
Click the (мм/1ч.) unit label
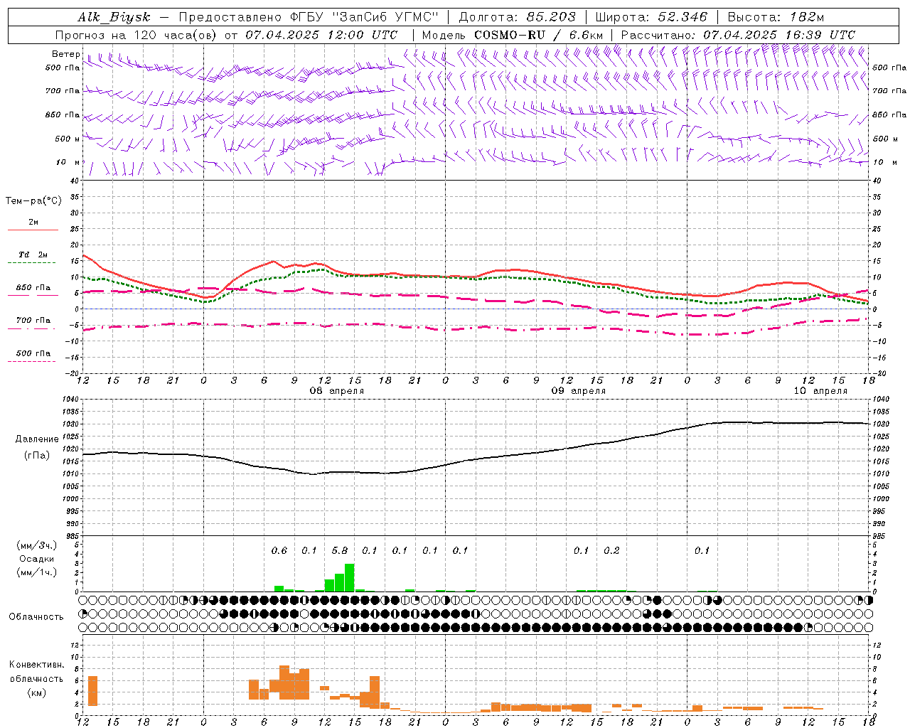click(x=37, y=572)
